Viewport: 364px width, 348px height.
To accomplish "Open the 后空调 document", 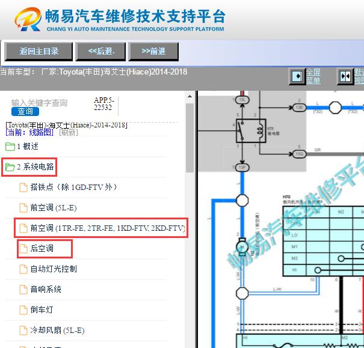I will (42, 249).
